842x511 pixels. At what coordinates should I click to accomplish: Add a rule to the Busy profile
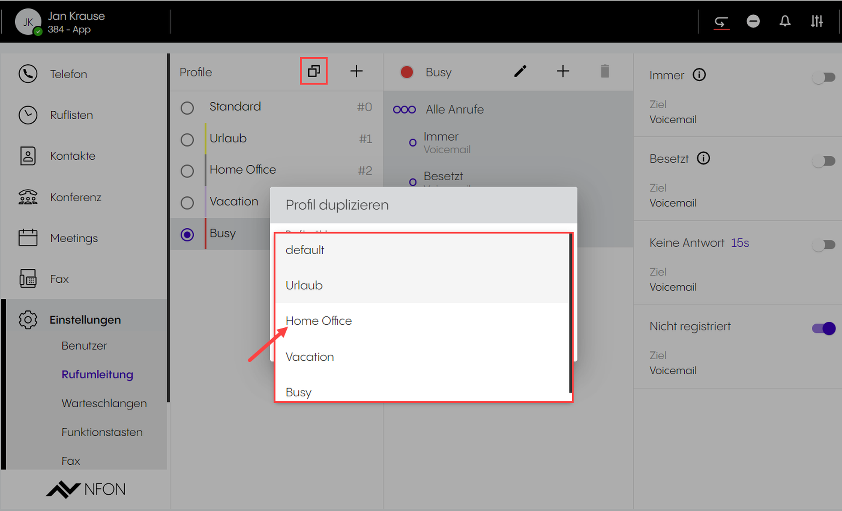point(562,71)
